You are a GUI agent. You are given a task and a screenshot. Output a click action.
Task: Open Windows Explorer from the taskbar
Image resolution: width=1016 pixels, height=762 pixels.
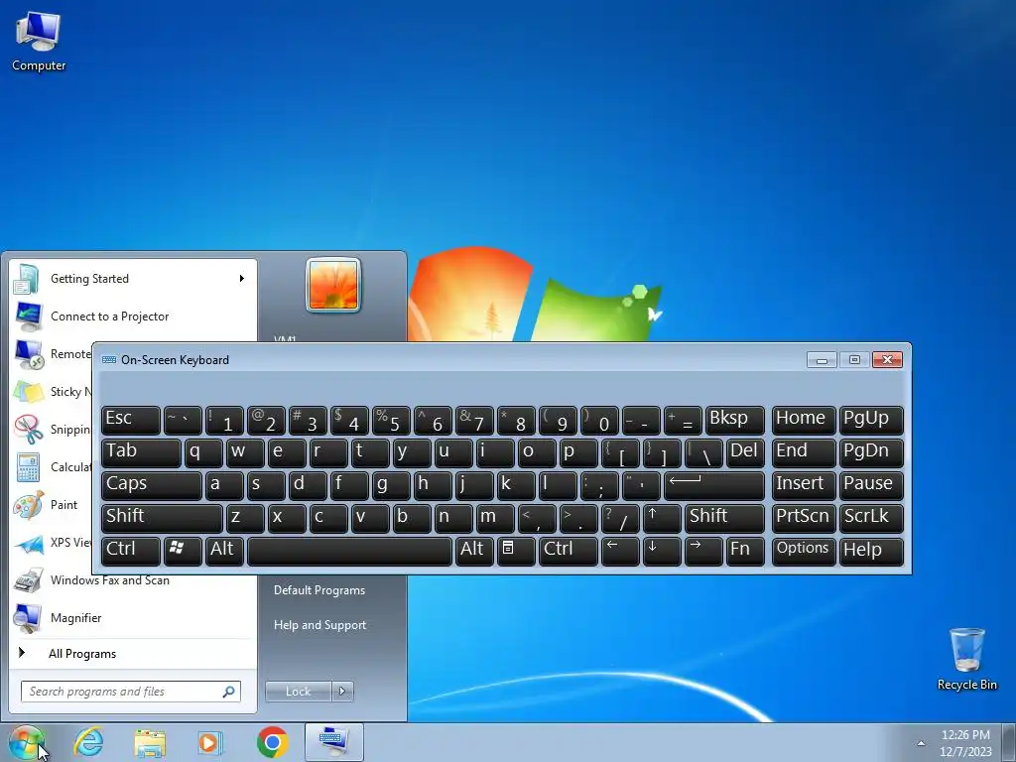pyautogui.click(x=150, y=742)
